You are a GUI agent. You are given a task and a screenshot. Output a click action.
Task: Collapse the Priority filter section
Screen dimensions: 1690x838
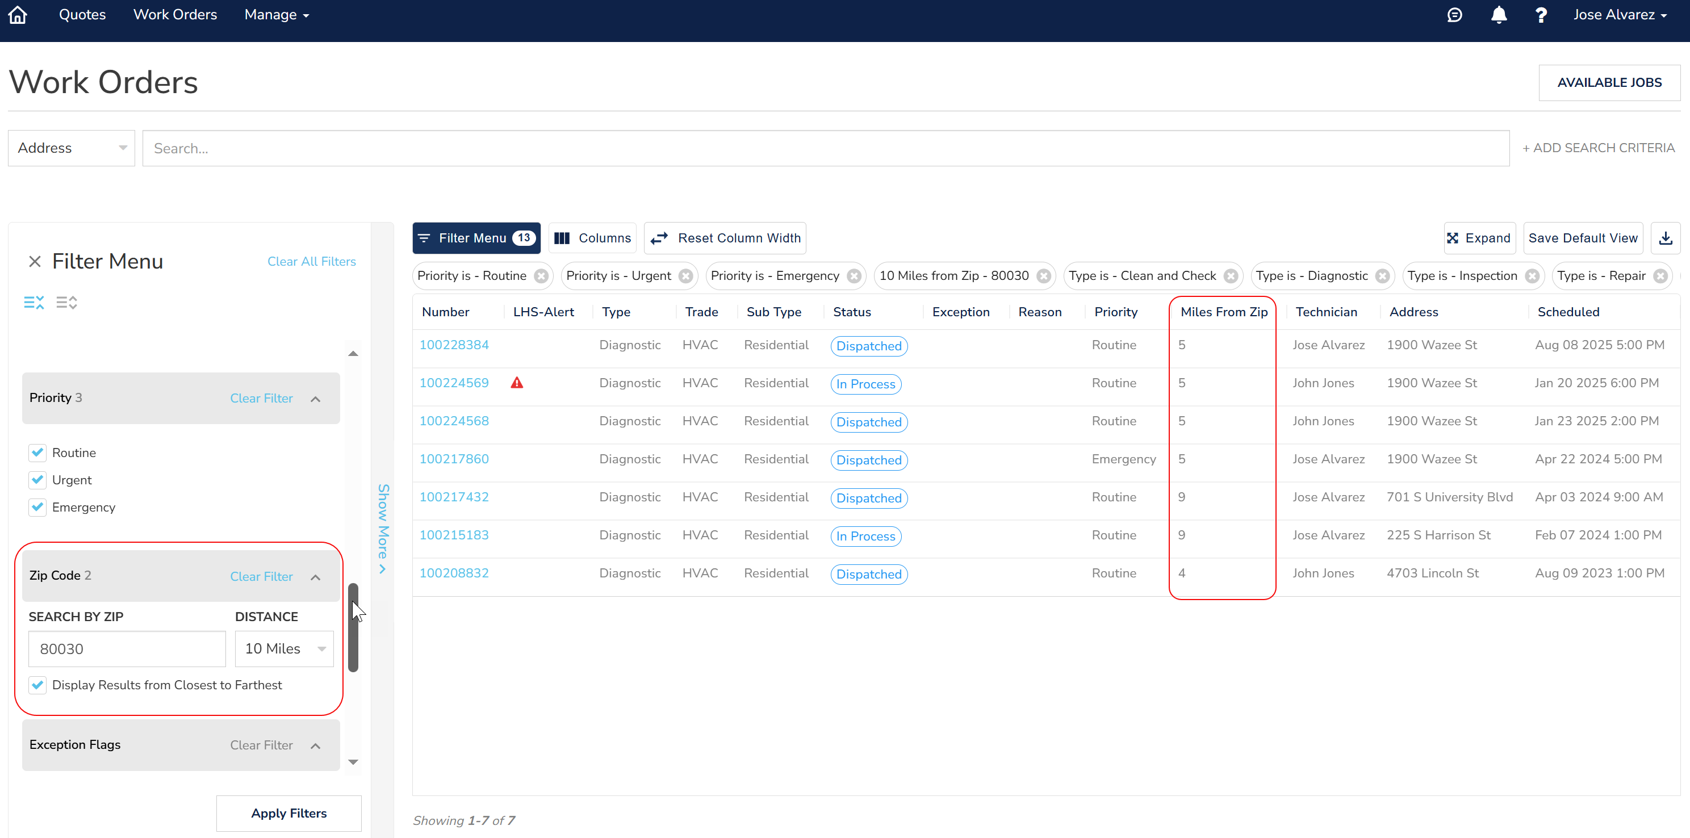316,398
